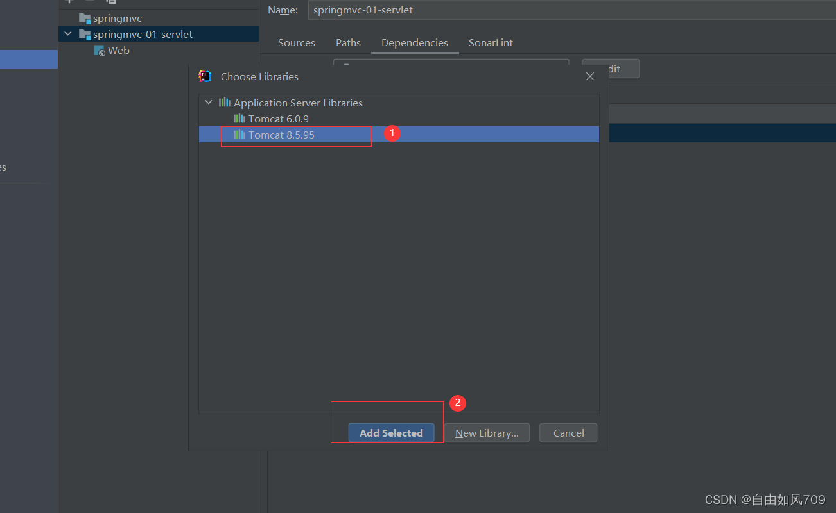
Task: Click the Tomcat 8.5.95 library icon
Action: (x=239, y=135)
